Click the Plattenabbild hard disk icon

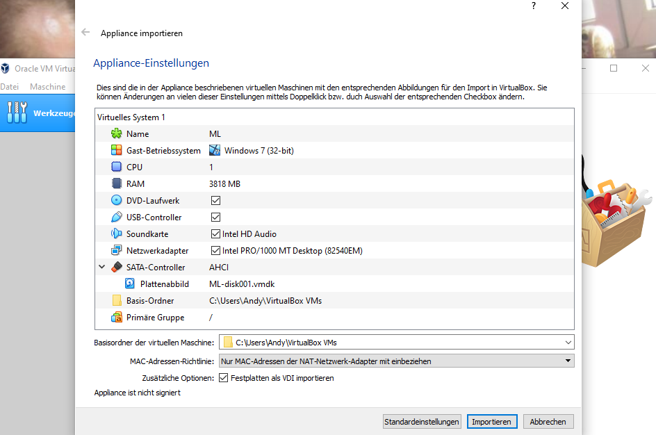pos(130,284)
